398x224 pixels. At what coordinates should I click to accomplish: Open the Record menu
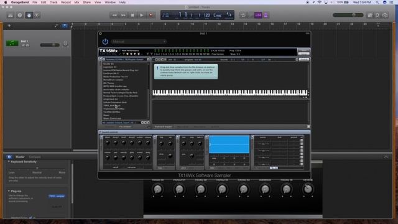point(66,2)
